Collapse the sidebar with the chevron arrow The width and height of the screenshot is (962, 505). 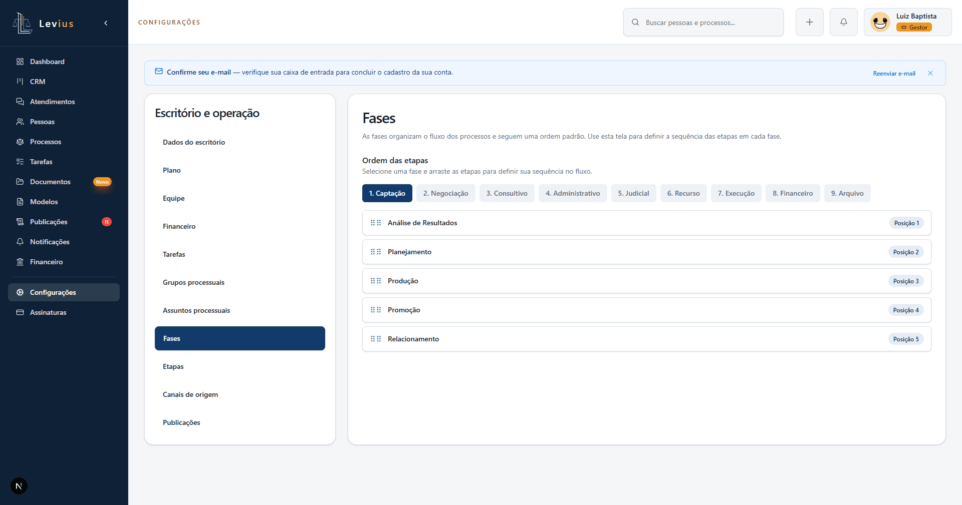(106, 23)
